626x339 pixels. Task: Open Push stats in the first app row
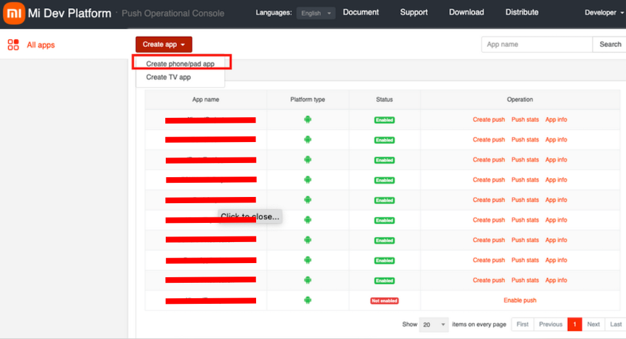point(525,120)
